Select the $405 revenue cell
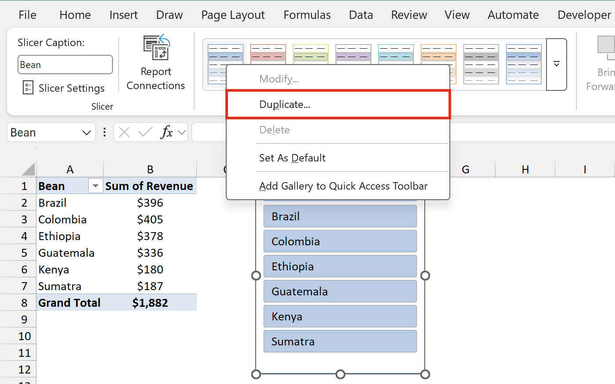Image resolution: width=615 pixels, height=384 pixels. (150, 219)
